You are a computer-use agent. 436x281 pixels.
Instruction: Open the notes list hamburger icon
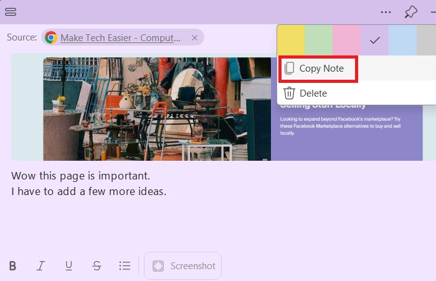point(11,12)
